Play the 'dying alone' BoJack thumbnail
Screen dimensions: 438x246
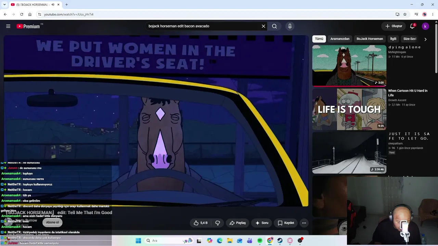click(x=349, y=66)
